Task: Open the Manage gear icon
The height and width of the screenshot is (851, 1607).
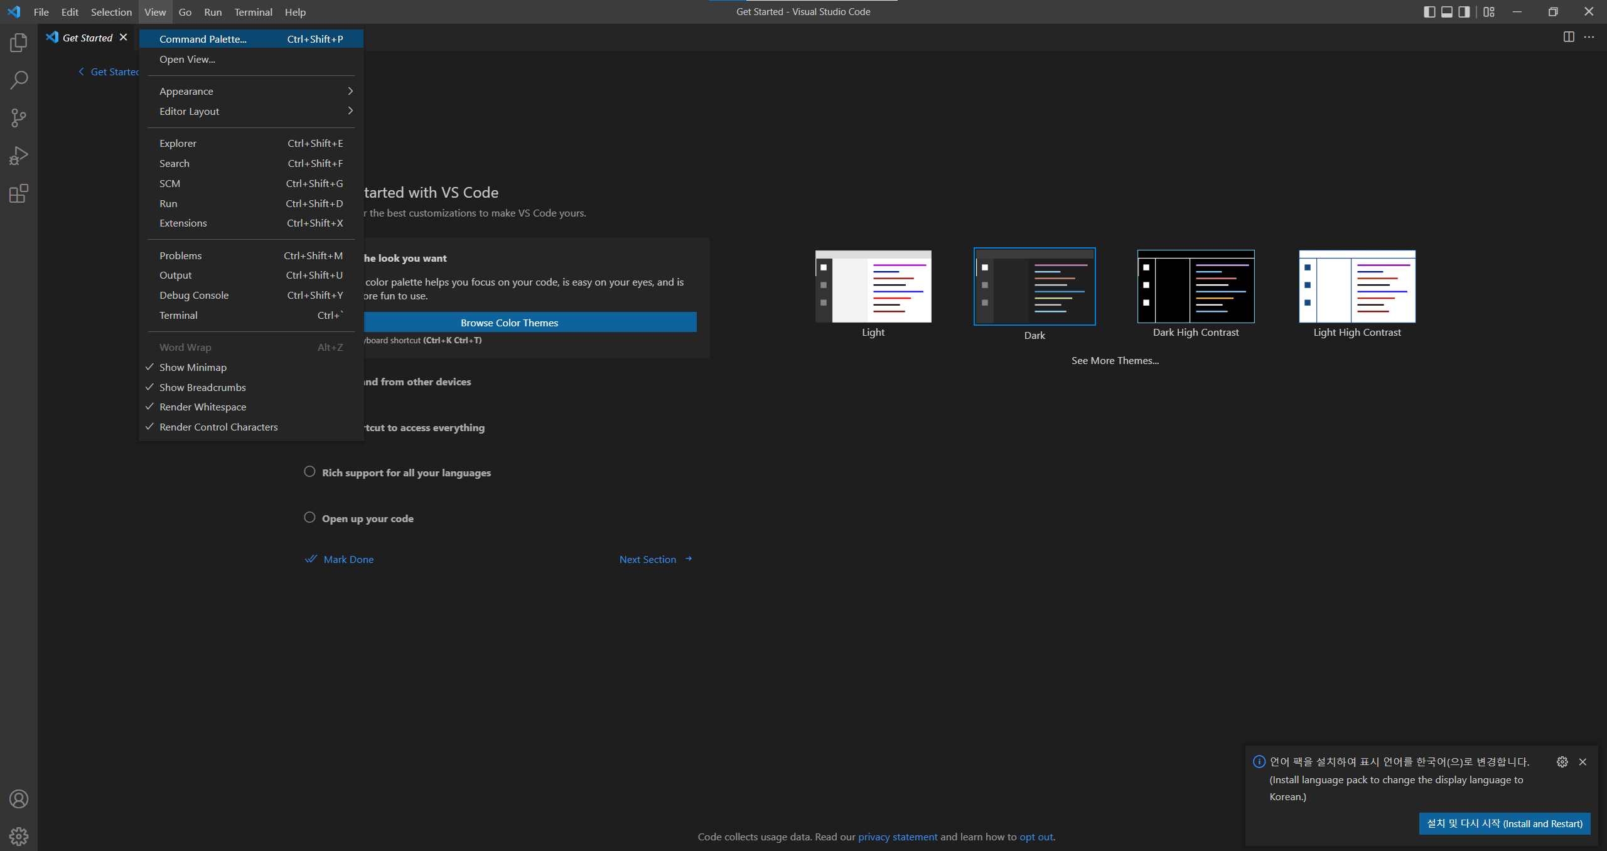Action: point(18,836)
